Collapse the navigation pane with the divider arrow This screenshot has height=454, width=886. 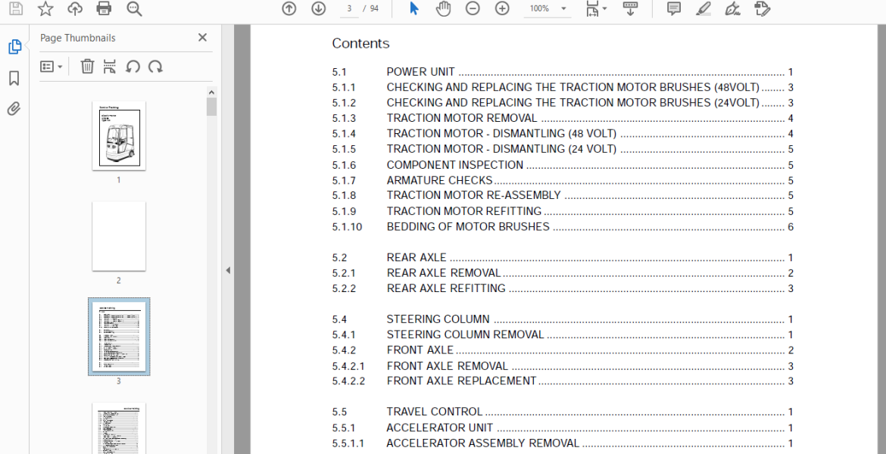click(x=228, y=270)
